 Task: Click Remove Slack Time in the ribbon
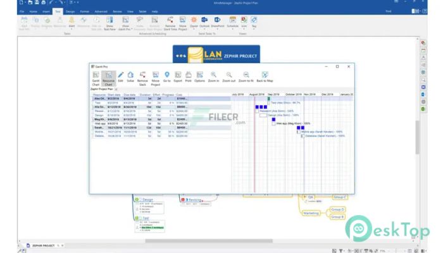pos(170,23)
